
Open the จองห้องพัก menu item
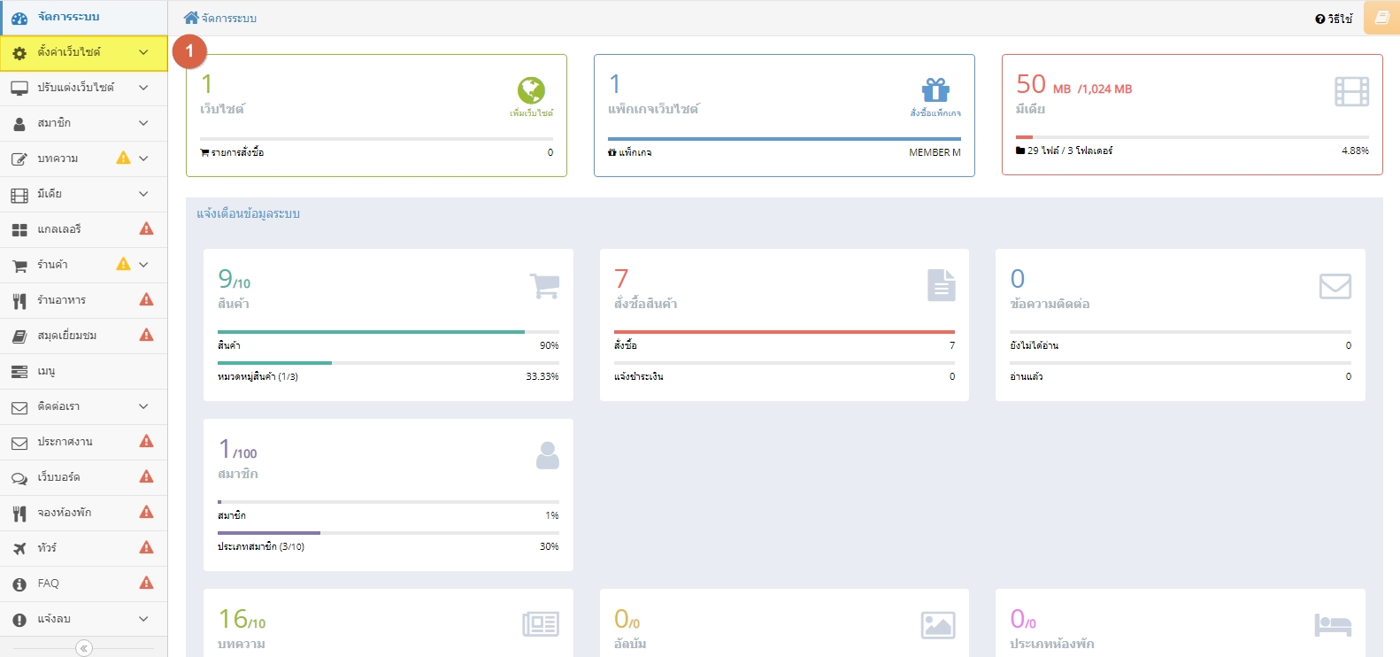click(x=84, y=513)
